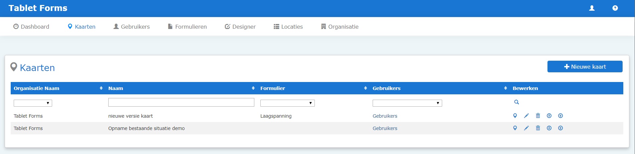Image resolution: width=635 pixels, height=154 pixels.
Task: Click the Naam cell 'nieuwe versie kaart'
Action: pos(130,116)
